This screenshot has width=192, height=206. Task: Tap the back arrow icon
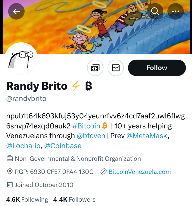point(16,11)
